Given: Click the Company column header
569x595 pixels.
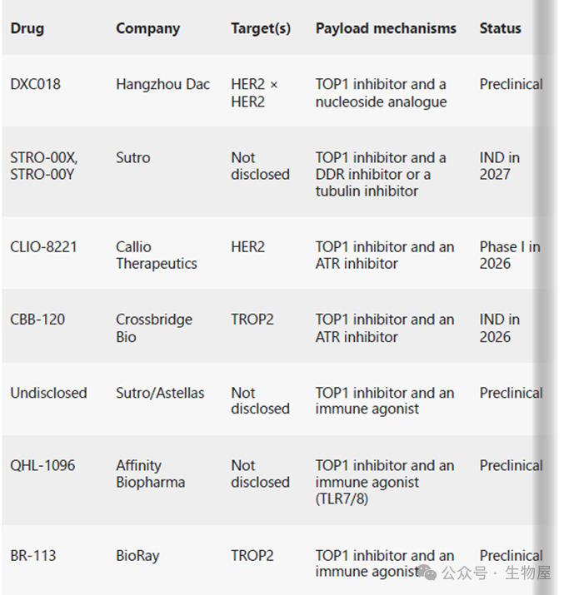Looking at the screenshot, I should tap(147, 28).
